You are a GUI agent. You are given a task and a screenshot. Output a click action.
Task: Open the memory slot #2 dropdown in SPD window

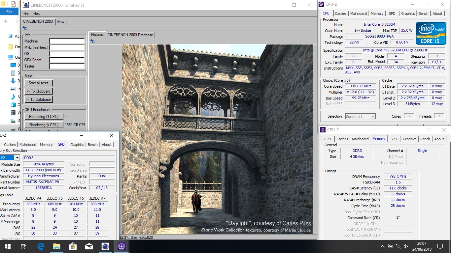(17, 158)
